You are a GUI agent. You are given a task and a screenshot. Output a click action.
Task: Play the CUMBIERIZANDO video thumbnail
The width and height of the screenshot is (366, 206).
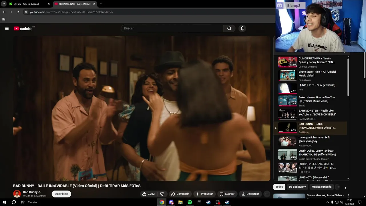(288, 62)
